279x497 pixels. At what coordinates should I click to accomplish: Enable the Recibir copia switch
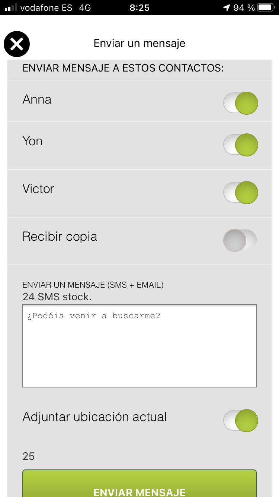click(x=240, y=240)
